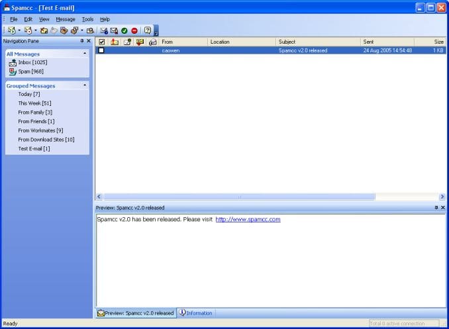Click the red stop sign toolbar icon

[x=134, y=30]
